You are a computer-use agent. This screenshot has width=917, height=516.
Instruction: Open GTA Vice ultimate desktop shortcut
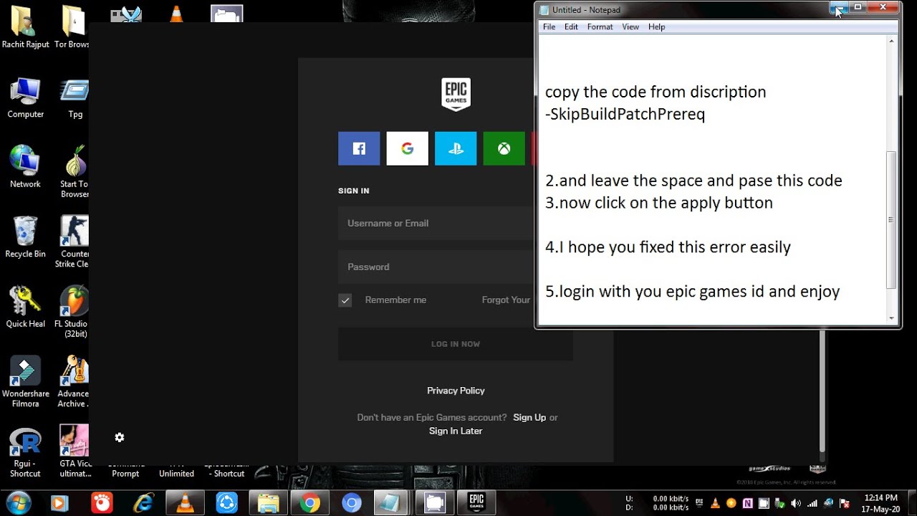coord(75,451)
